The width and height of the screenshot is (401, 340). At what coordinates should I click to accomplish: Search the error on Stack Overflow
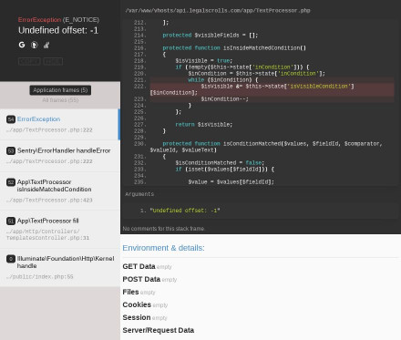point(46,45)
